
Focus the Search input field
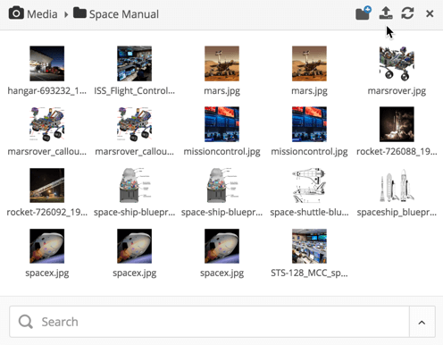tap(209, 322)
